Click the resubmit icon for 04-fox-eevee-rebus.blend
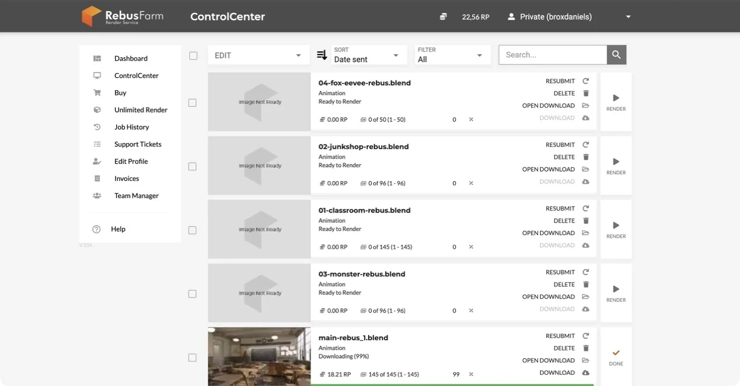 point(586,81)
